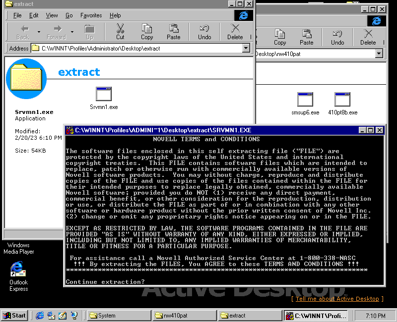
Task: Click Show Desktop quick launch icon
Action: click(63, 316)
